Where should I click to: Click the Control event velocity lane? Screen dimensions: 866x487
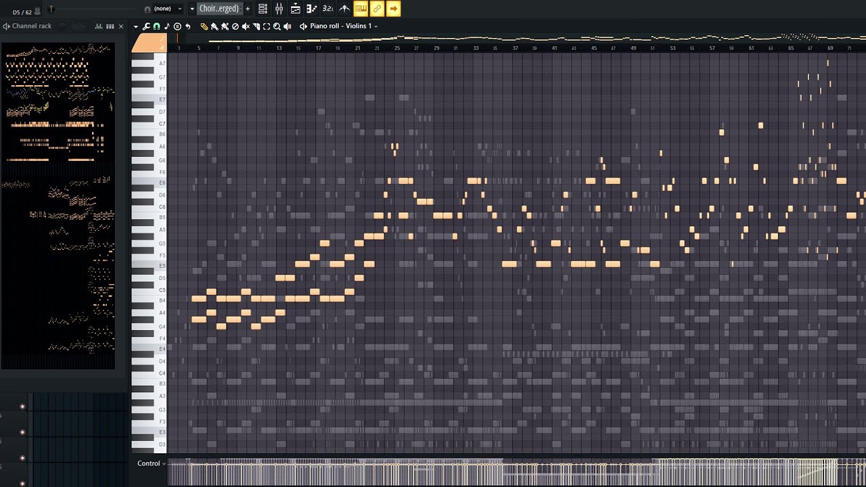click(516, 472)
